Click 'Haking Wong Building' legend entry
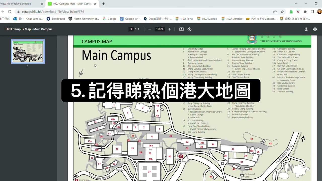 pyautogui.click(x=242, y=117)
